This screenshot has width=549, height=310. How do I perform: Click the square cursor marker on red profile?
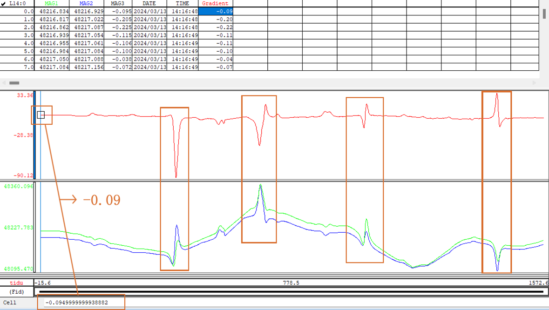tap(41, 115)
